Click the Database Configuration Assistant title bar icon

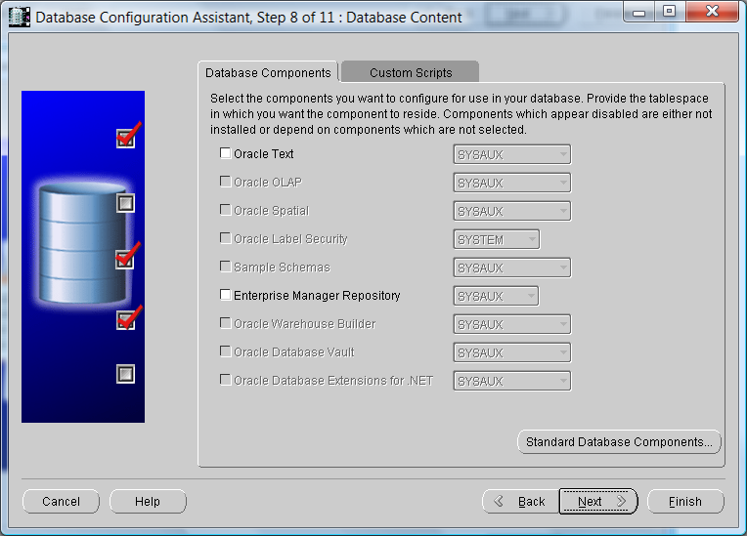(x=20, y=18)
